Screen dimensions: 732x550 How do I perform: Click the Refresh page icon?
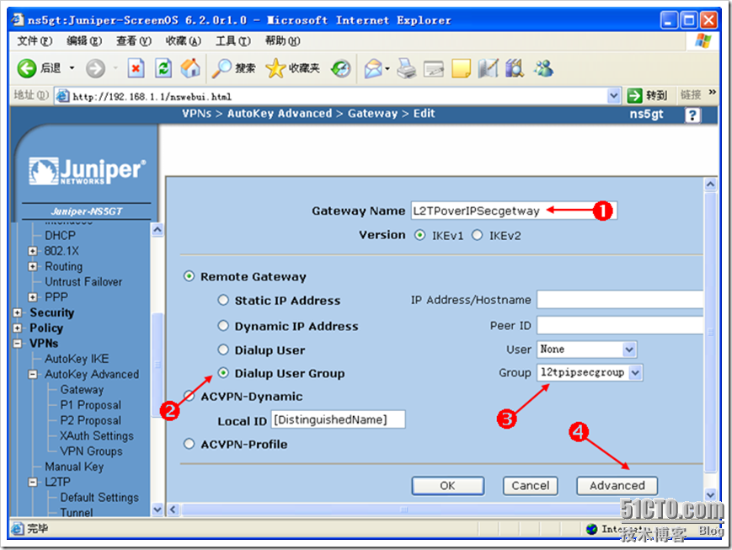click(x=163, y=68)
